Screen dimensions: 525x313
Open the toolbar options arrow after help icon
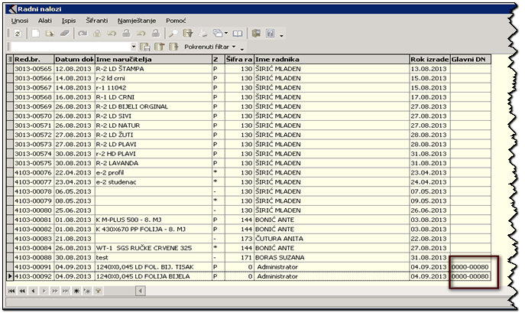click(x=281, y=35)
